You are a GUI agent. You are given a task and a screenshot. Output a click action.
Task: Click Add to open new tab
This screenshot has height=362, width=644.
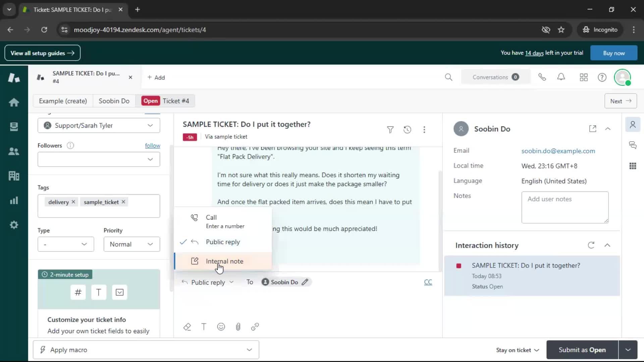[156, 77]
